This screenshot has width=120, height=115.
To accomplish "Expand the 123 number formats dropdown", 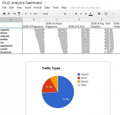I will [36, 14].
